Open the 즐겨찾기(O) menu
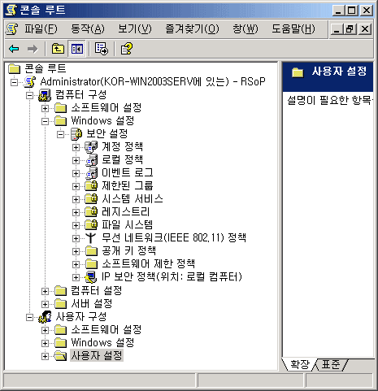The width and height of the screenshot is (378, 391). [x=192, y=28]
